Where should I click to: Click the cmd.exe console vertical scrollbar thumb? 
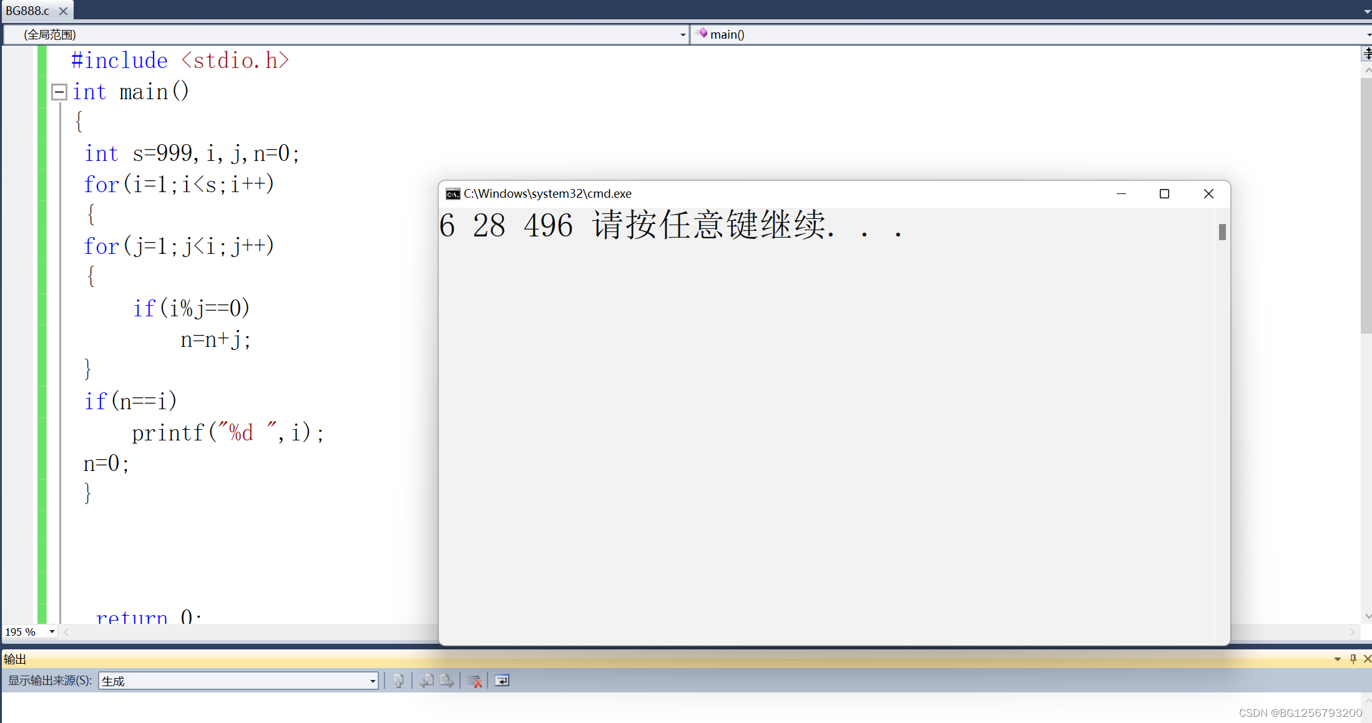click(x=1222, y=232)
